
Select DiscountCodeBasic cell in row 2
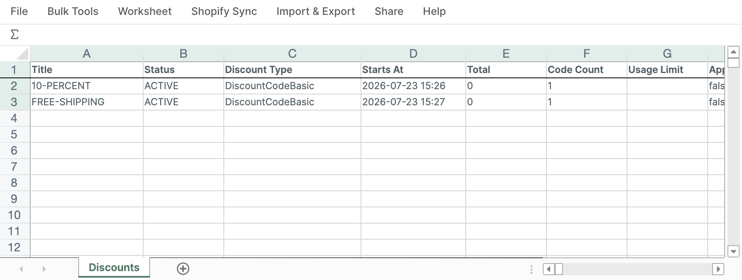pyautogui.click(x=292, y=86)
